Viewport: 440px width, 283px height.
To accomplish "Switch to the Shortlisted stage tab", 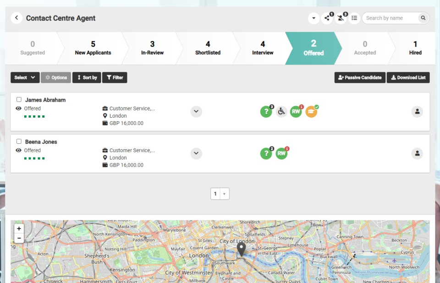I will point(208,48).
